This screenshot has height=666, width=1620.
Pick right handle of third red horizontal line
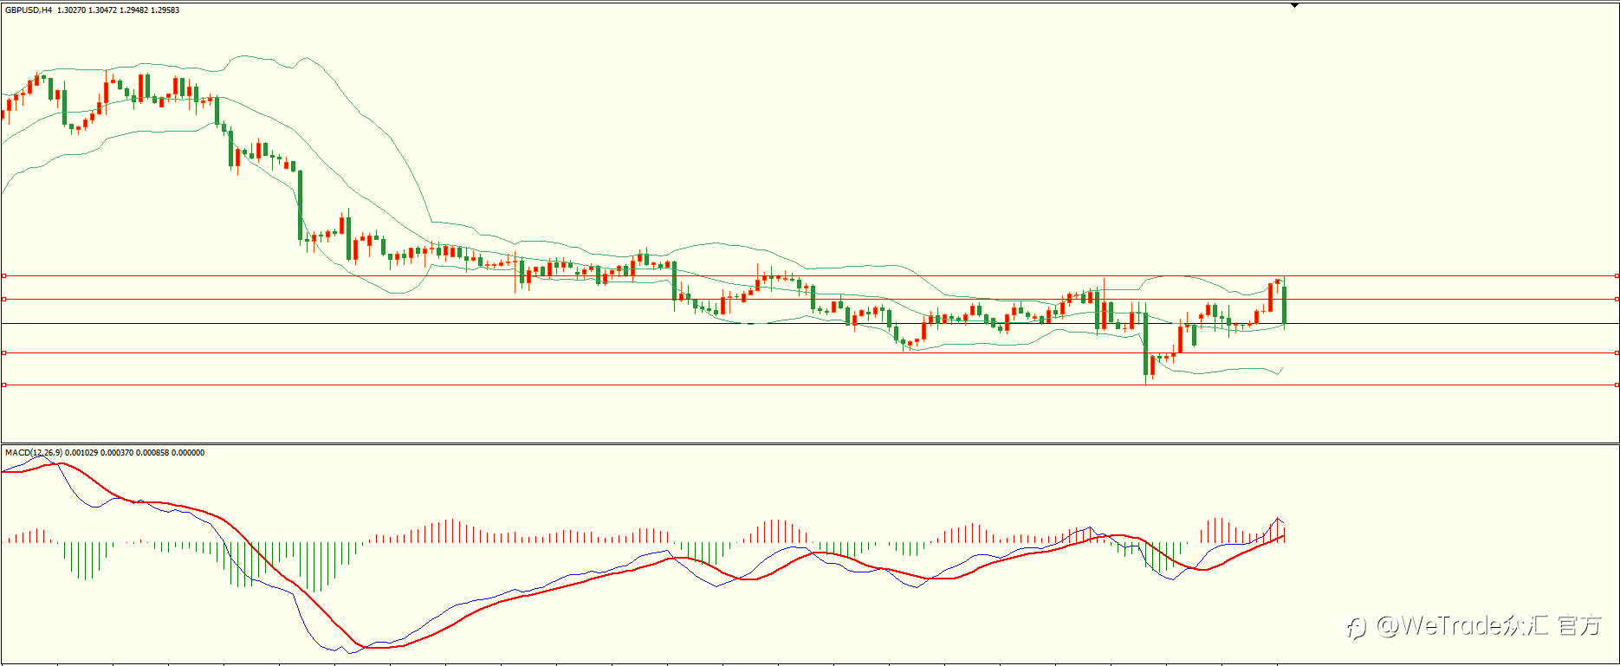(x=1617, y=352)
